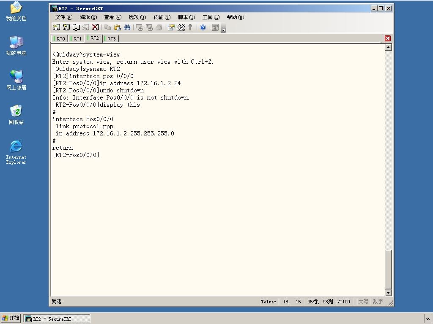Click the 我的电脑 desktop icon

[16, 46]
